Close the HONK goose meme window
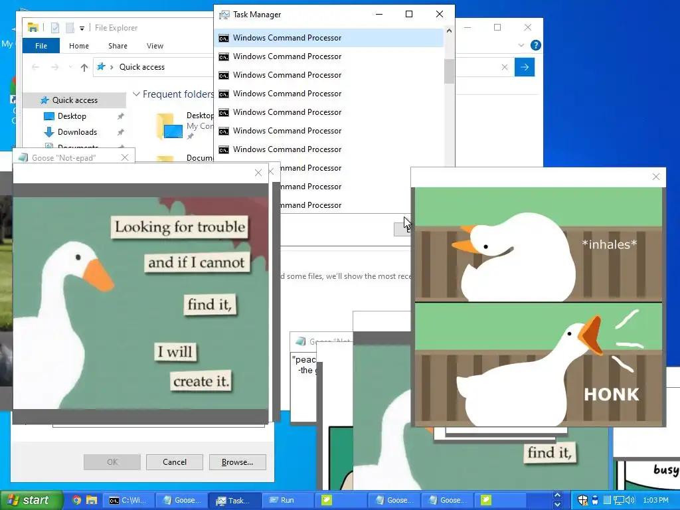The width and height of the screenshot is (680, 510). 655,177
